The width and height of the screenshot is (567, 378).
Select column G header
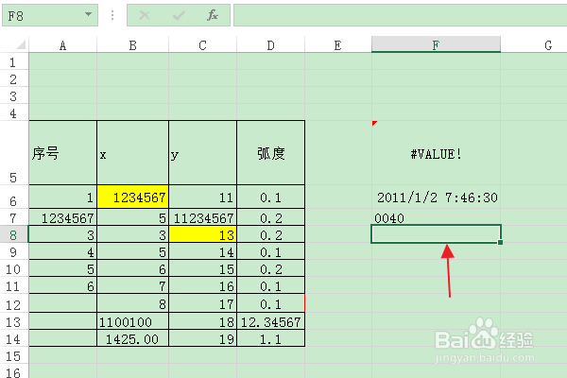[534, 44]
